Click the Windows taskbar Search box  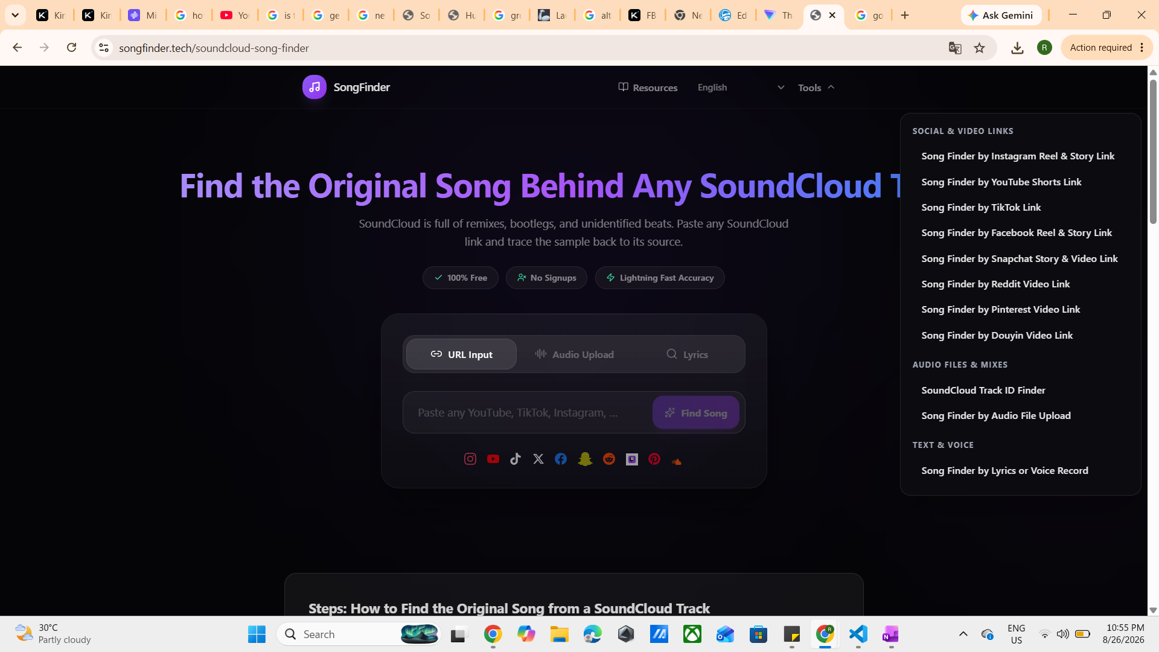pyautogui.click(x=359, y=634)
